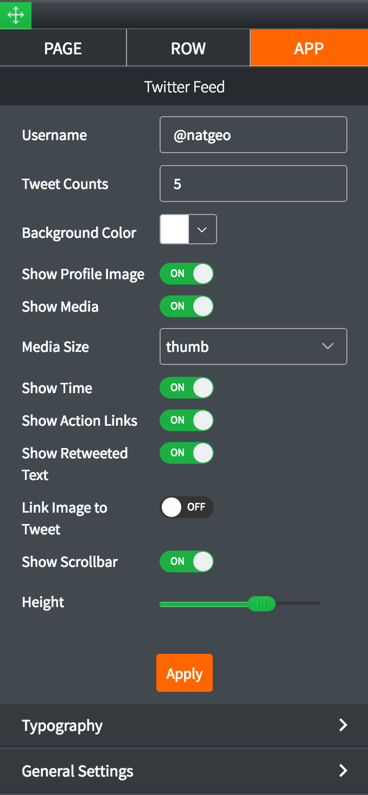The image size is (368, 795).
Task: Click the General Settings chevron arrow icon
Action: [x=342, y=770]
